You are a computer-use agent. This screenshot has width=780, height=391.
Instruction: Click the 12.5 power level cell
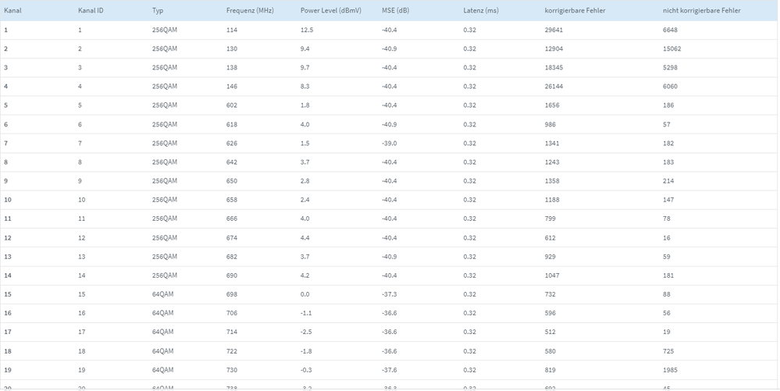coord(307,30)
